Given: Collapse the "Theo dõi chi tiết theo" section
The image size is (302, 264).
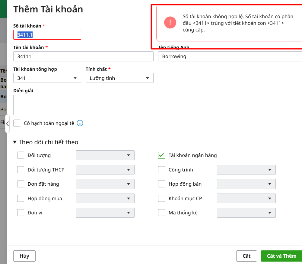Looking at the screenshot, I should click(15, 142).
